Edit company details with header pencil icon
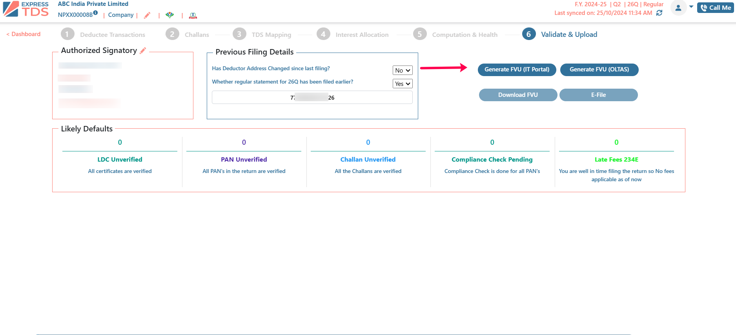This screenshot has width=736, height=335. 147,15
